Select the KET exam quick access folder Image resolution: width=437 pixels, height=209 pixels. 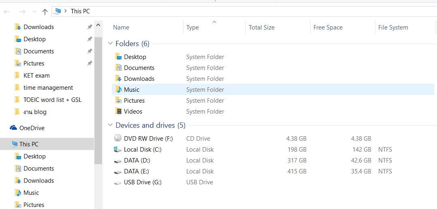(x=36, y=75)
